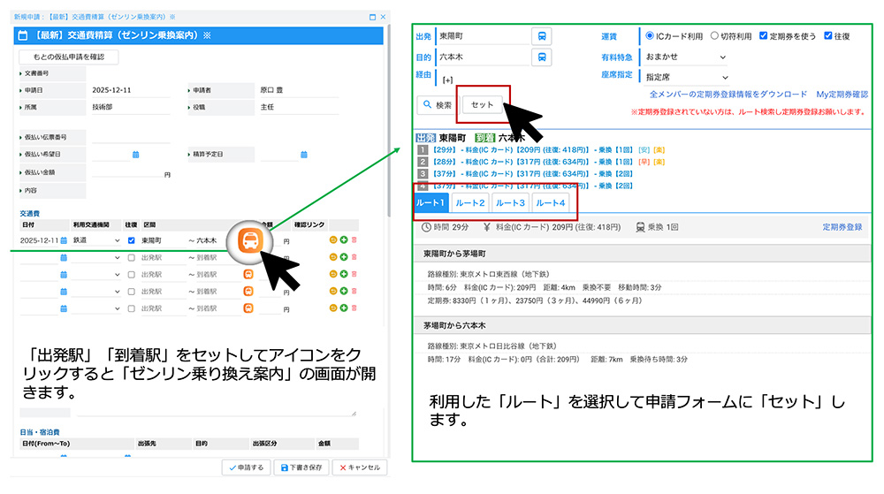Select the ICカード利用 radio button
884x494 pixels.
click(x=651, y=36)
